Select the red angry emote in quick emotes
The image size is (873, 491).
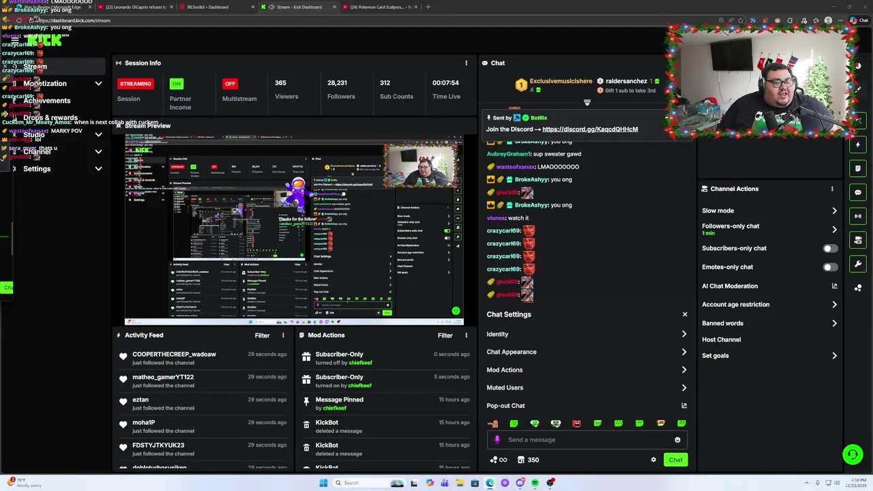(x=576, y=423)
